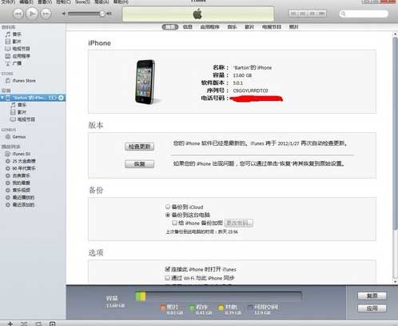Switch to the fourth view mode button
This screenshot has width=398, height=326.
(322, 14)
